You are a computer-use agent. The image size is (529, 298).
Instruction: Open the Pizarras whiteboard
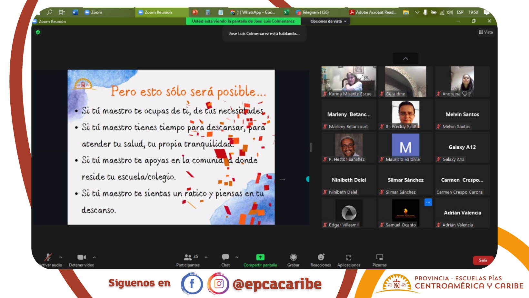(380, 260)
